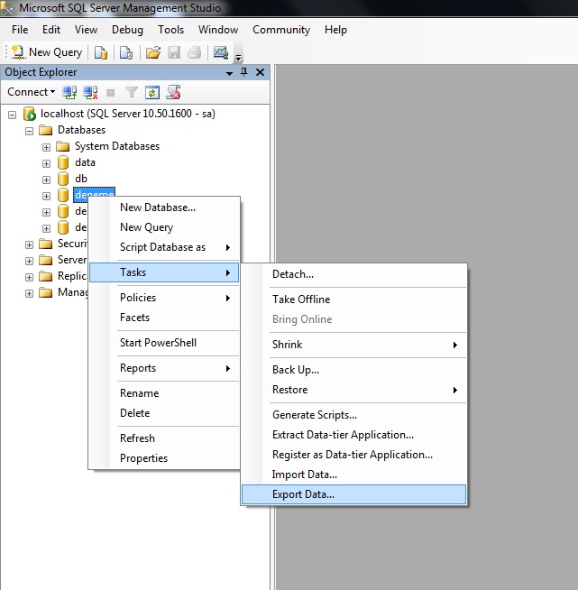Select the Databases folder label
Viewport: 578px width, 590px height.
[x=81, y=130]
